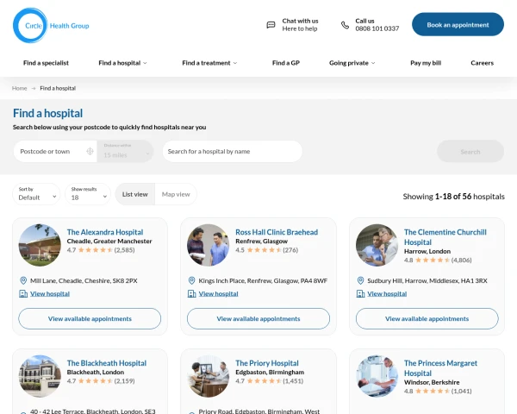Click the Circle Health Group logo
This screenshot has height=414, width=517.
(x=51, y=25)
